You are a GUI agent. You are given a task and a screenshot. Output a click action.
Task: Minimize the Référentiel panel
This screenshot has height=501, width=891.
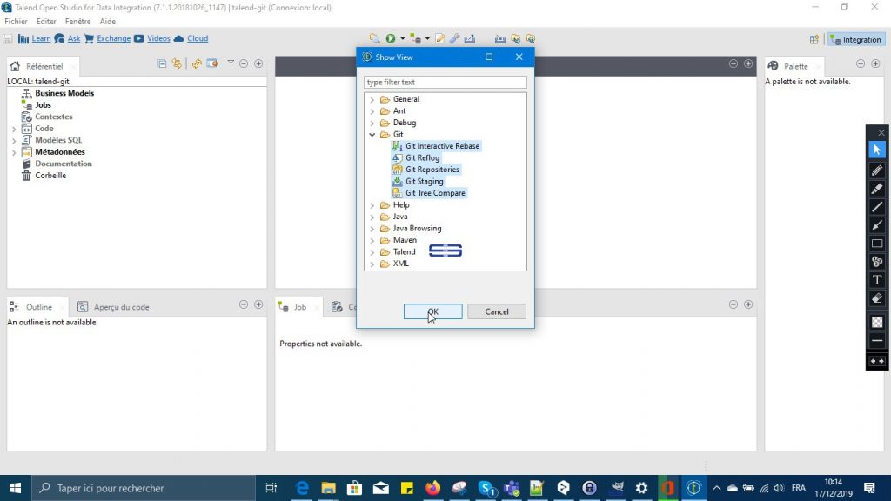(x=244, y=63)
